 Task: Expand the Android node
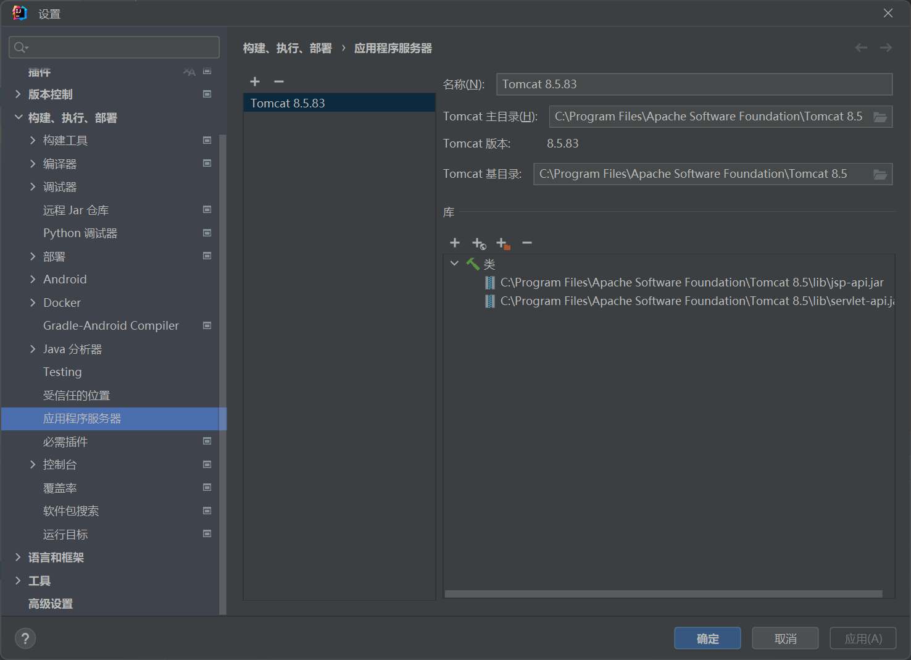click(x=33, y=279)
